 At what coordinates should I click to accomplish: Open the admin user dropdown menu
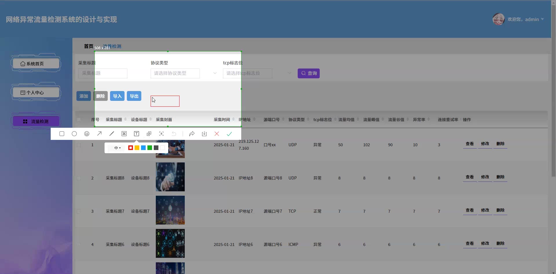pyautogui.click(x=526, y=19)
